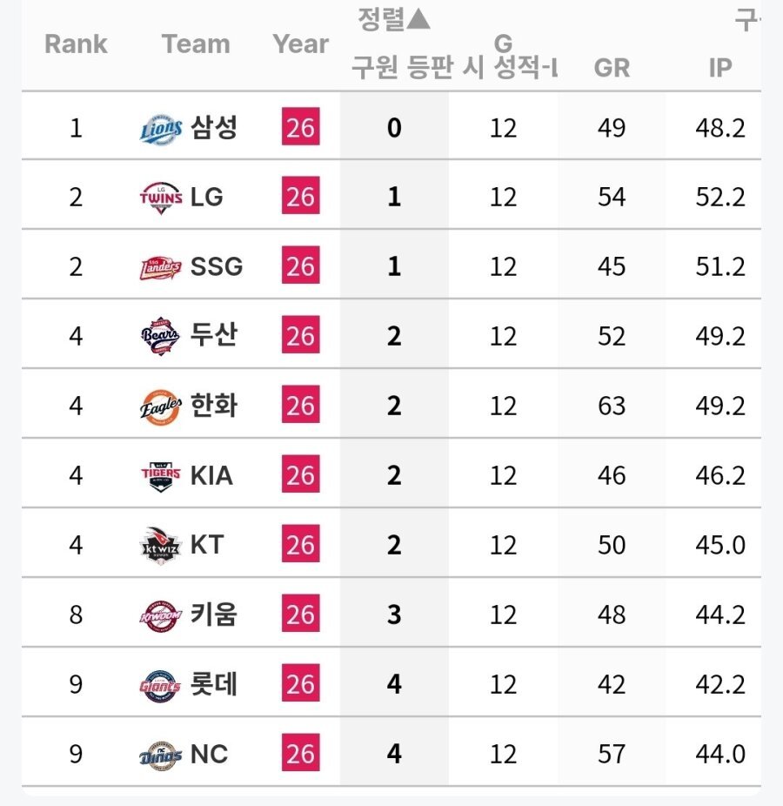The height and width of the screenshot is (806, 783).
Task: Click the LG Twins team logo
Action: pyautogui.click(x=161, y=198)
